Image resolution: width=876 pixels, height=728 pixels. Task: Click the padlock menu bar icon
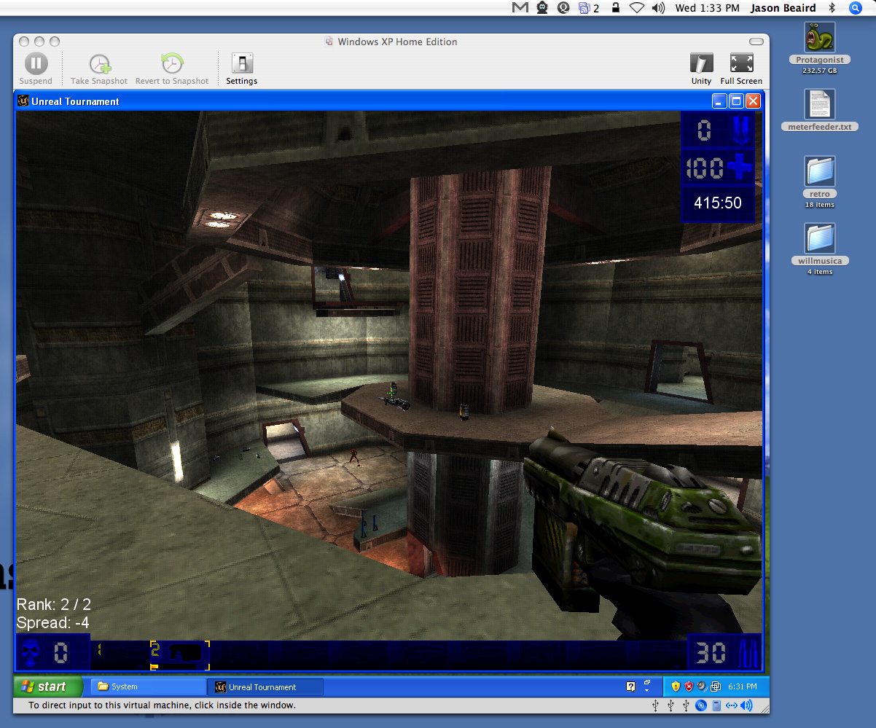point(616,8)
